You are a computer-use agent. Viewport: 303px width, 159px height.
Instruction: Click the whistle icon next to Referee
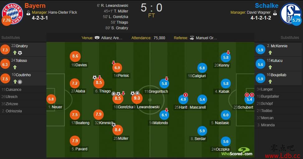[192, 38]
